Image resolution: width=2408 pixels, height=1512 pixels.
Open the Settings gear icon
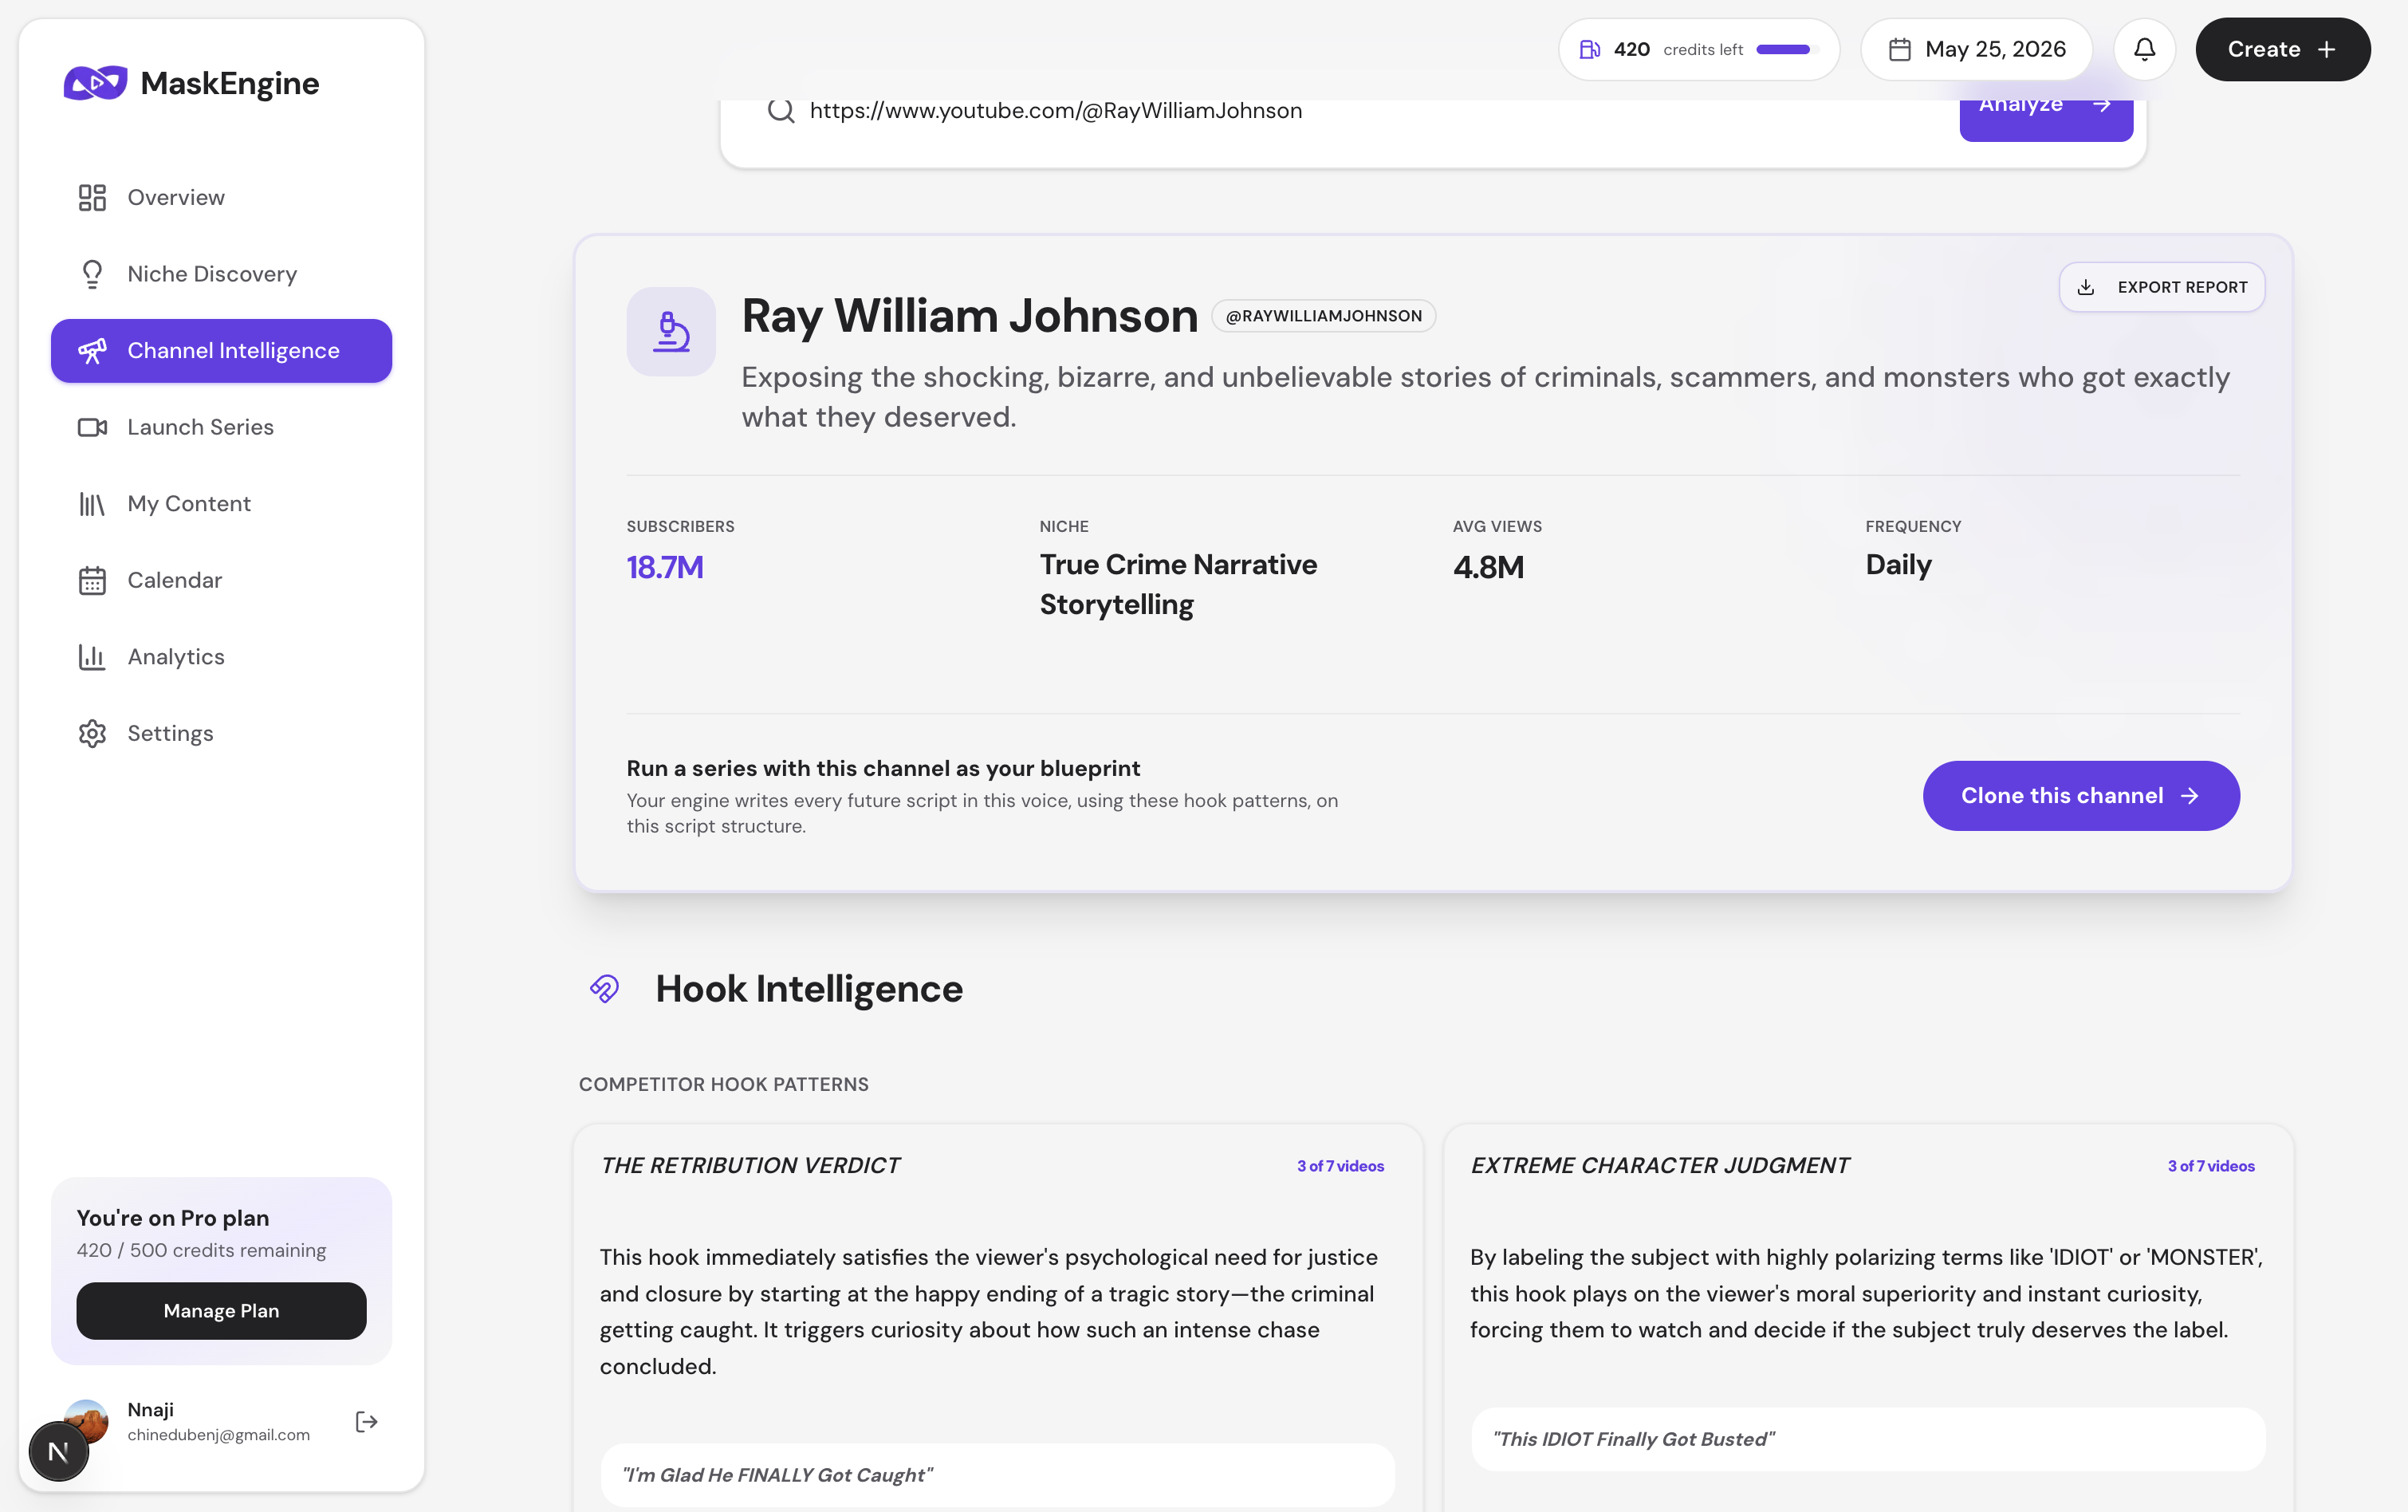[92, 734]
